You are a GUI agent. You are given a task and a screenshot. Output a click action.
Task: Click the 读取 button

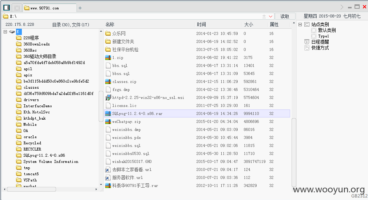coord(285,16)
